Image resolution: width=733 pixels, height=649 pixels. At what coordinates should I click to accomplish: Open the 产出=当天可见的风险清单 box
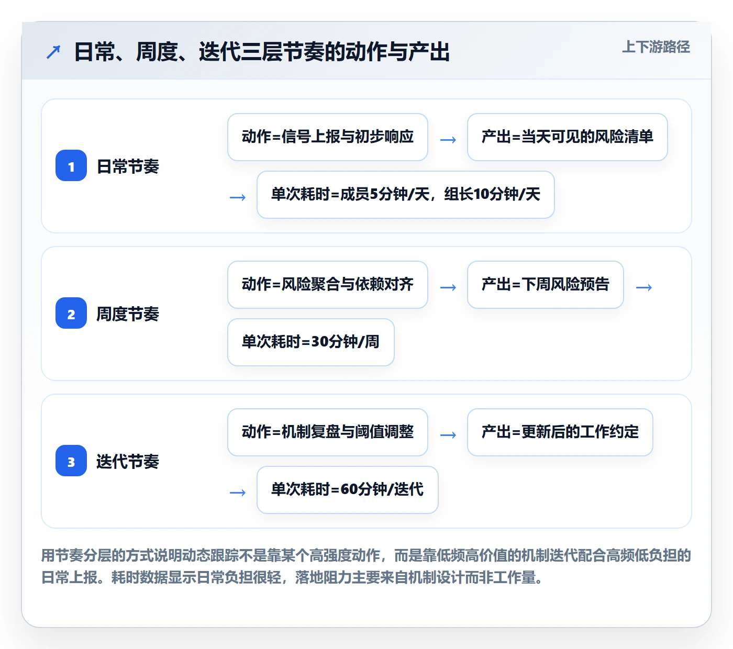(x=568, y=137)
